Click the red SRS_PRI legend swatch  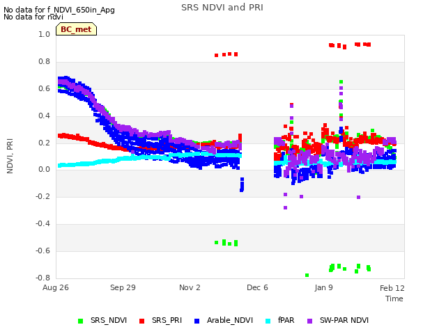point(141,321)
